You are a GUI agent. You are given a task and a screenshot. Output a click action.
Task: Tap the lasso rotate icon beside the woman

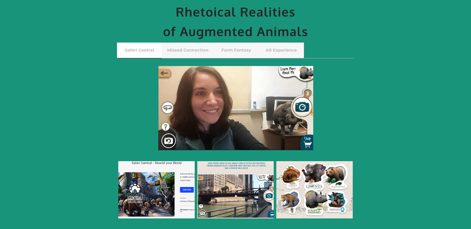168,108
